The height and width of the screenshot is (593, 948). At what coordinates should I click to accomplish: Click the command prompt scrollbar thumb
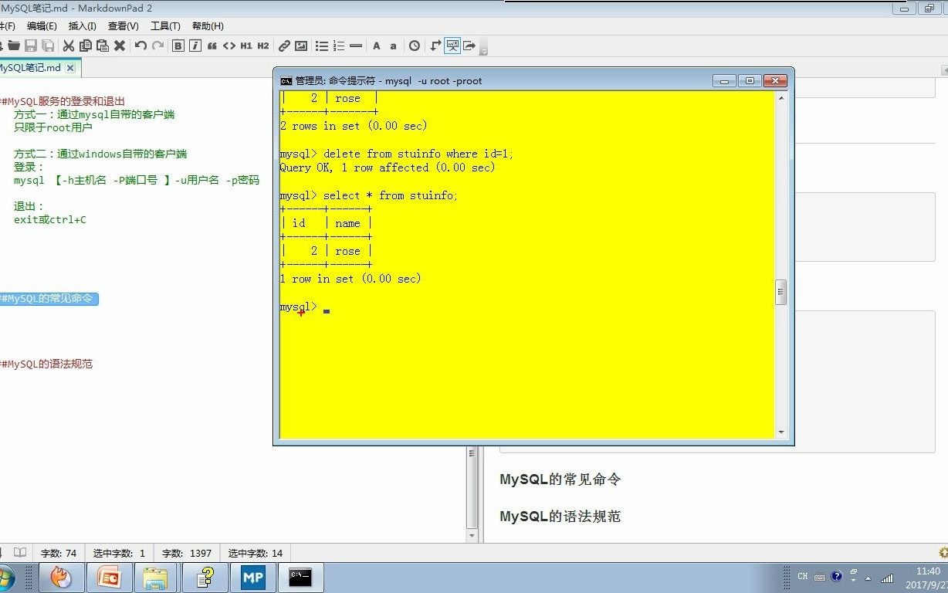point(781,292)
